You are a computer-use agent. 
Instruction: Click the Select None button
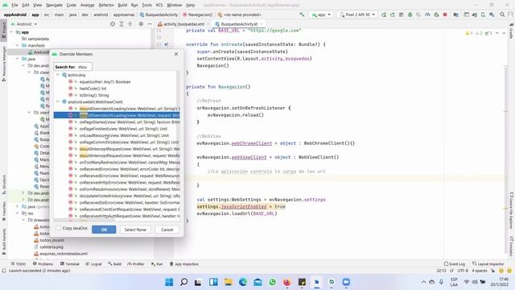tap(135, 230)
